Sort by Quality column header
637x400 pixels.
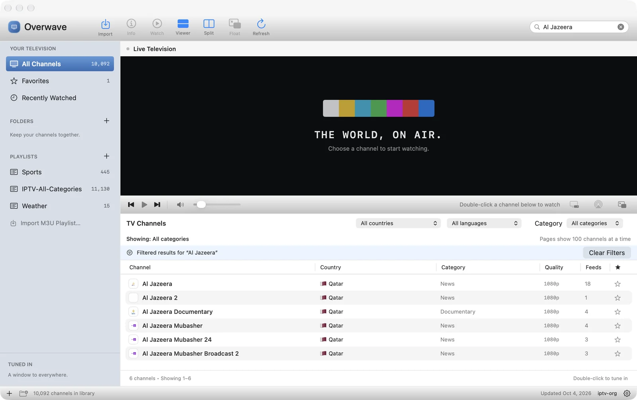coord(554,267)
